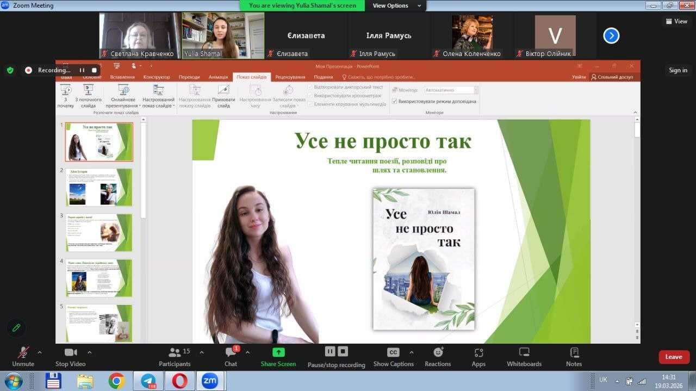696x391 pixels.
Task: Expand video options arrow next to Stop Video
Action: click(x=90, y=352)
